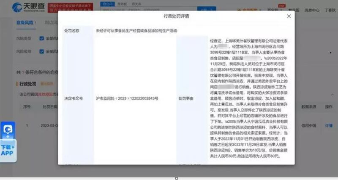Click the 序号 column header
This screenshot has height=180, width=338.
27,107
